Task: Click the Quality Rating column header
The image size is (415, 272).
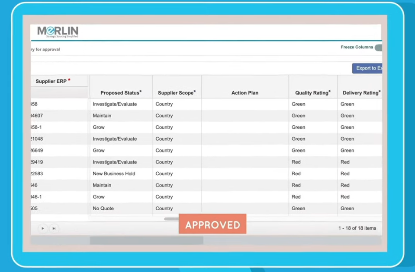Action: (312, 92)
